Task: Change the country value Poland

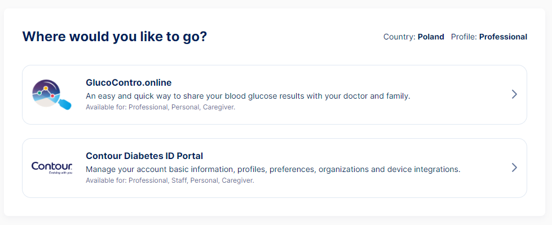Action: tap(431, 37)
